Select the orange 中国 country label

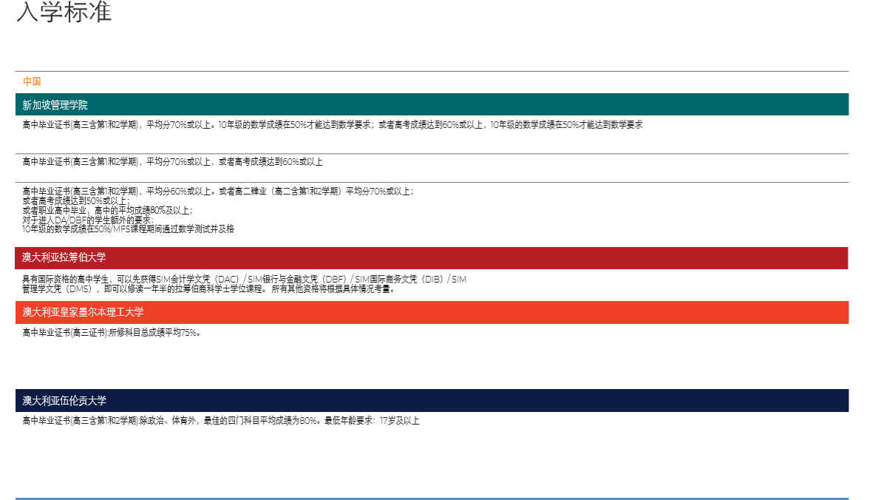[32, 81]
